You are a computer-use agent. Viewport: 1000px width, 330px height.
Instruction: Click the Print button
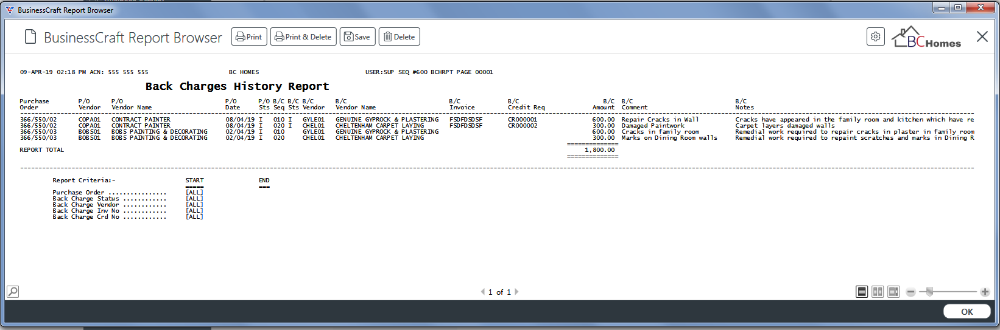coord(249,36)
